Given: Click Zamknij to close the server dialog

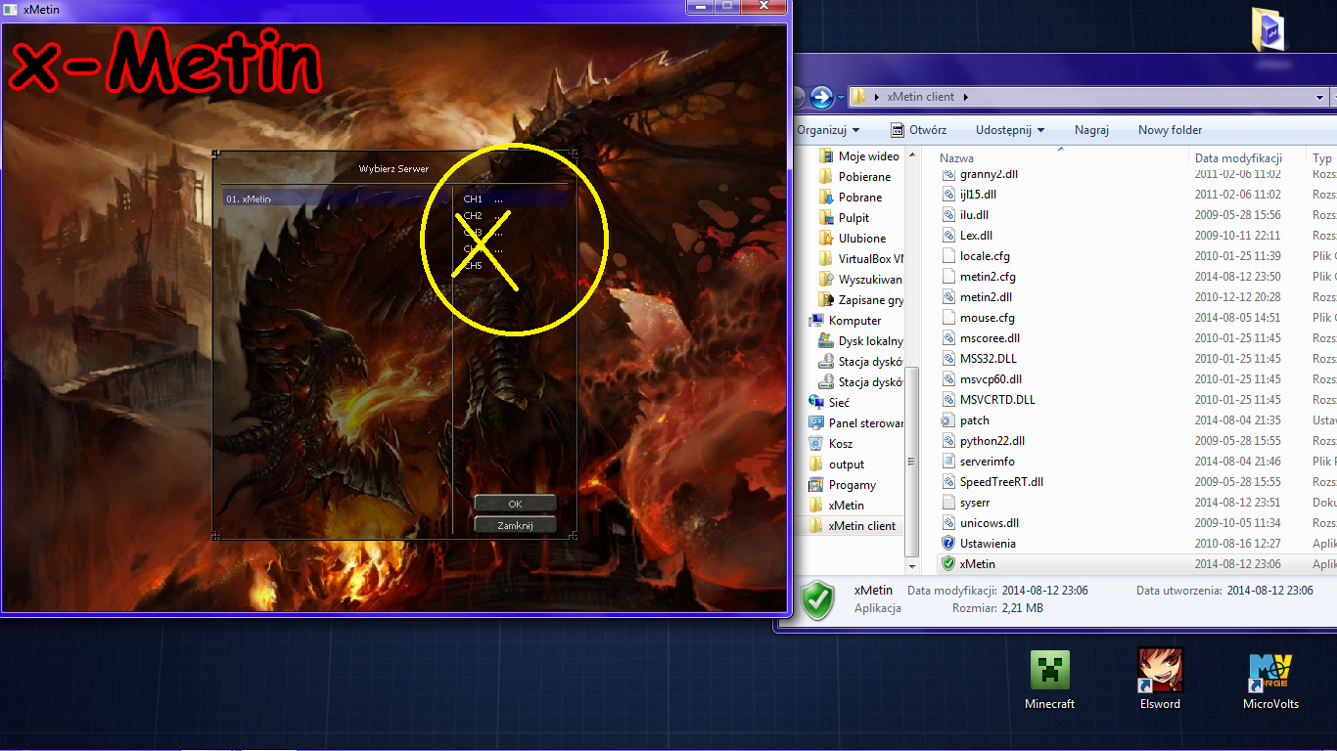Looking at the screenshot, I should tap(515, 525).
